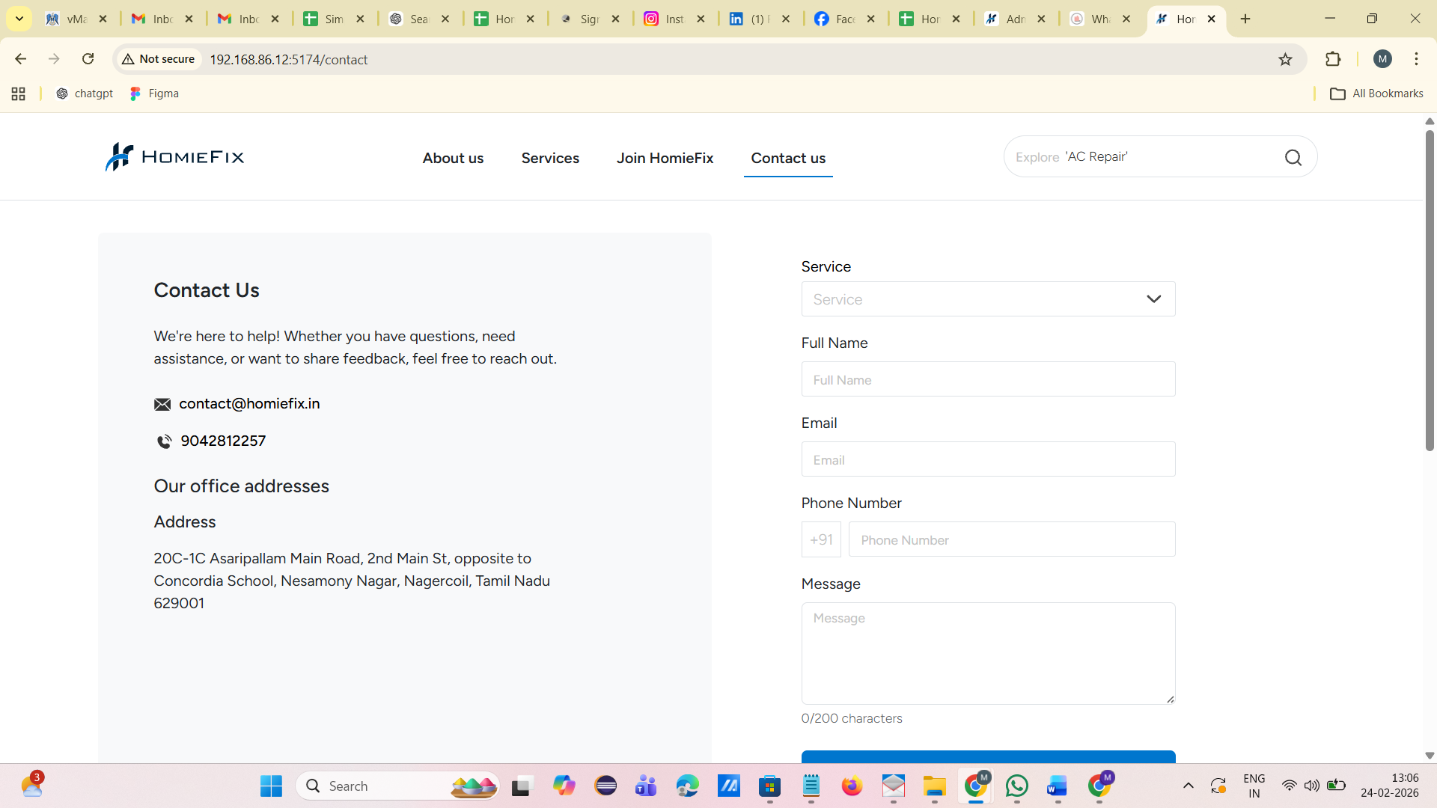Open the Figma bookmark
This screenshot has width=1437, height=808.
pos(154,94)
